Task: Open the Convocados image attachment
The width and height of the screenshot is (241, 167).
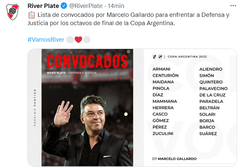Action: (x=132, y=107)
